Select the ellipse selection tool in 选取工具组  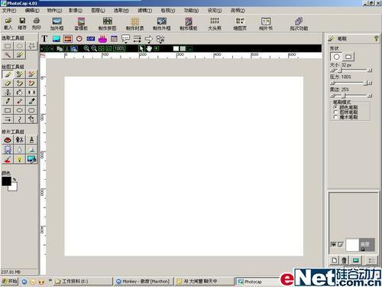click(20, 46)
